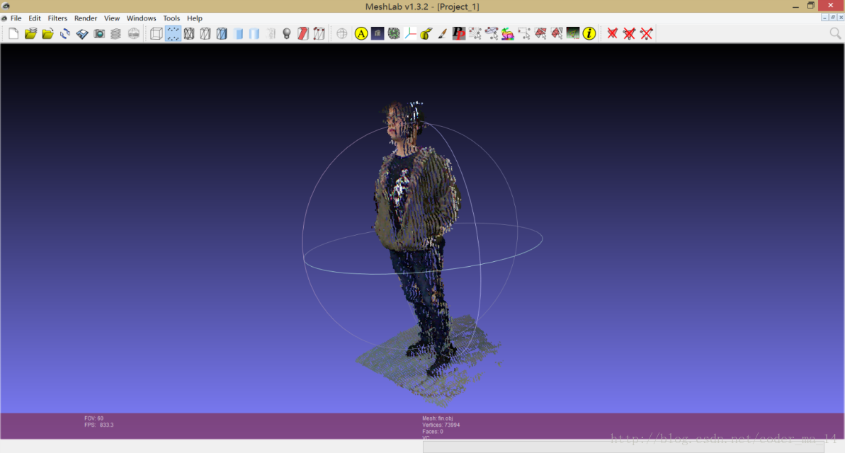Open the Align tool (yellow A)

pos(361,34)
